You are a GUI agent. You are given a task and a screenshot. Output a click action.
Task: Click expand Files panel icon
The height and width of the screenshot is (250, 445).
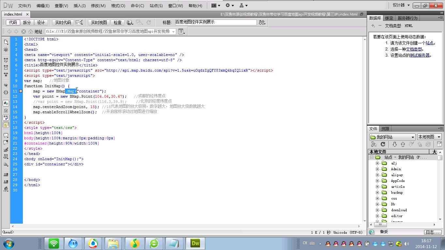439,144
